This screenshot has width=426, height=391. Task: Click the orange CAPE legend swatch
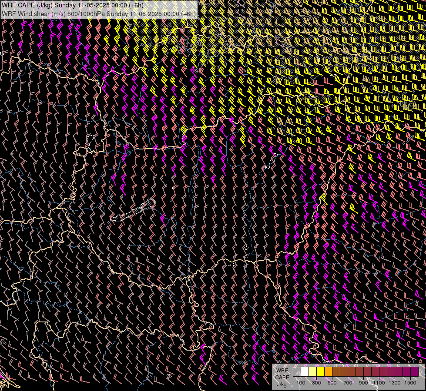[328, 372]
